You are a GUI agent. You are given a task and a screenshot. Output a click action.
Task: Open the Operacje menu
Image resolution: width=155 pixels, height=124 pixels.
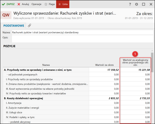36,4
